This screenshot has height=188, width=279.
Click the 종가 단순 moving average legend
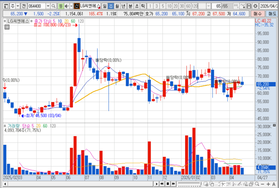(43, 21)
